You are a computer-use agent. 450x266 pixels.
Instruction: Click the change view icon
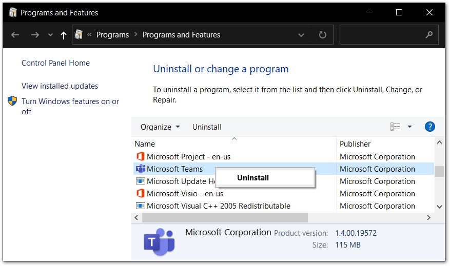(395, 127)
